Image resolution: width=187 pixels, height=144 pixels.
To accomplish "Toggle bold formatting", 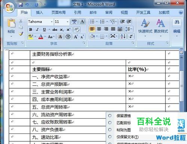I will tap(31, 30).
